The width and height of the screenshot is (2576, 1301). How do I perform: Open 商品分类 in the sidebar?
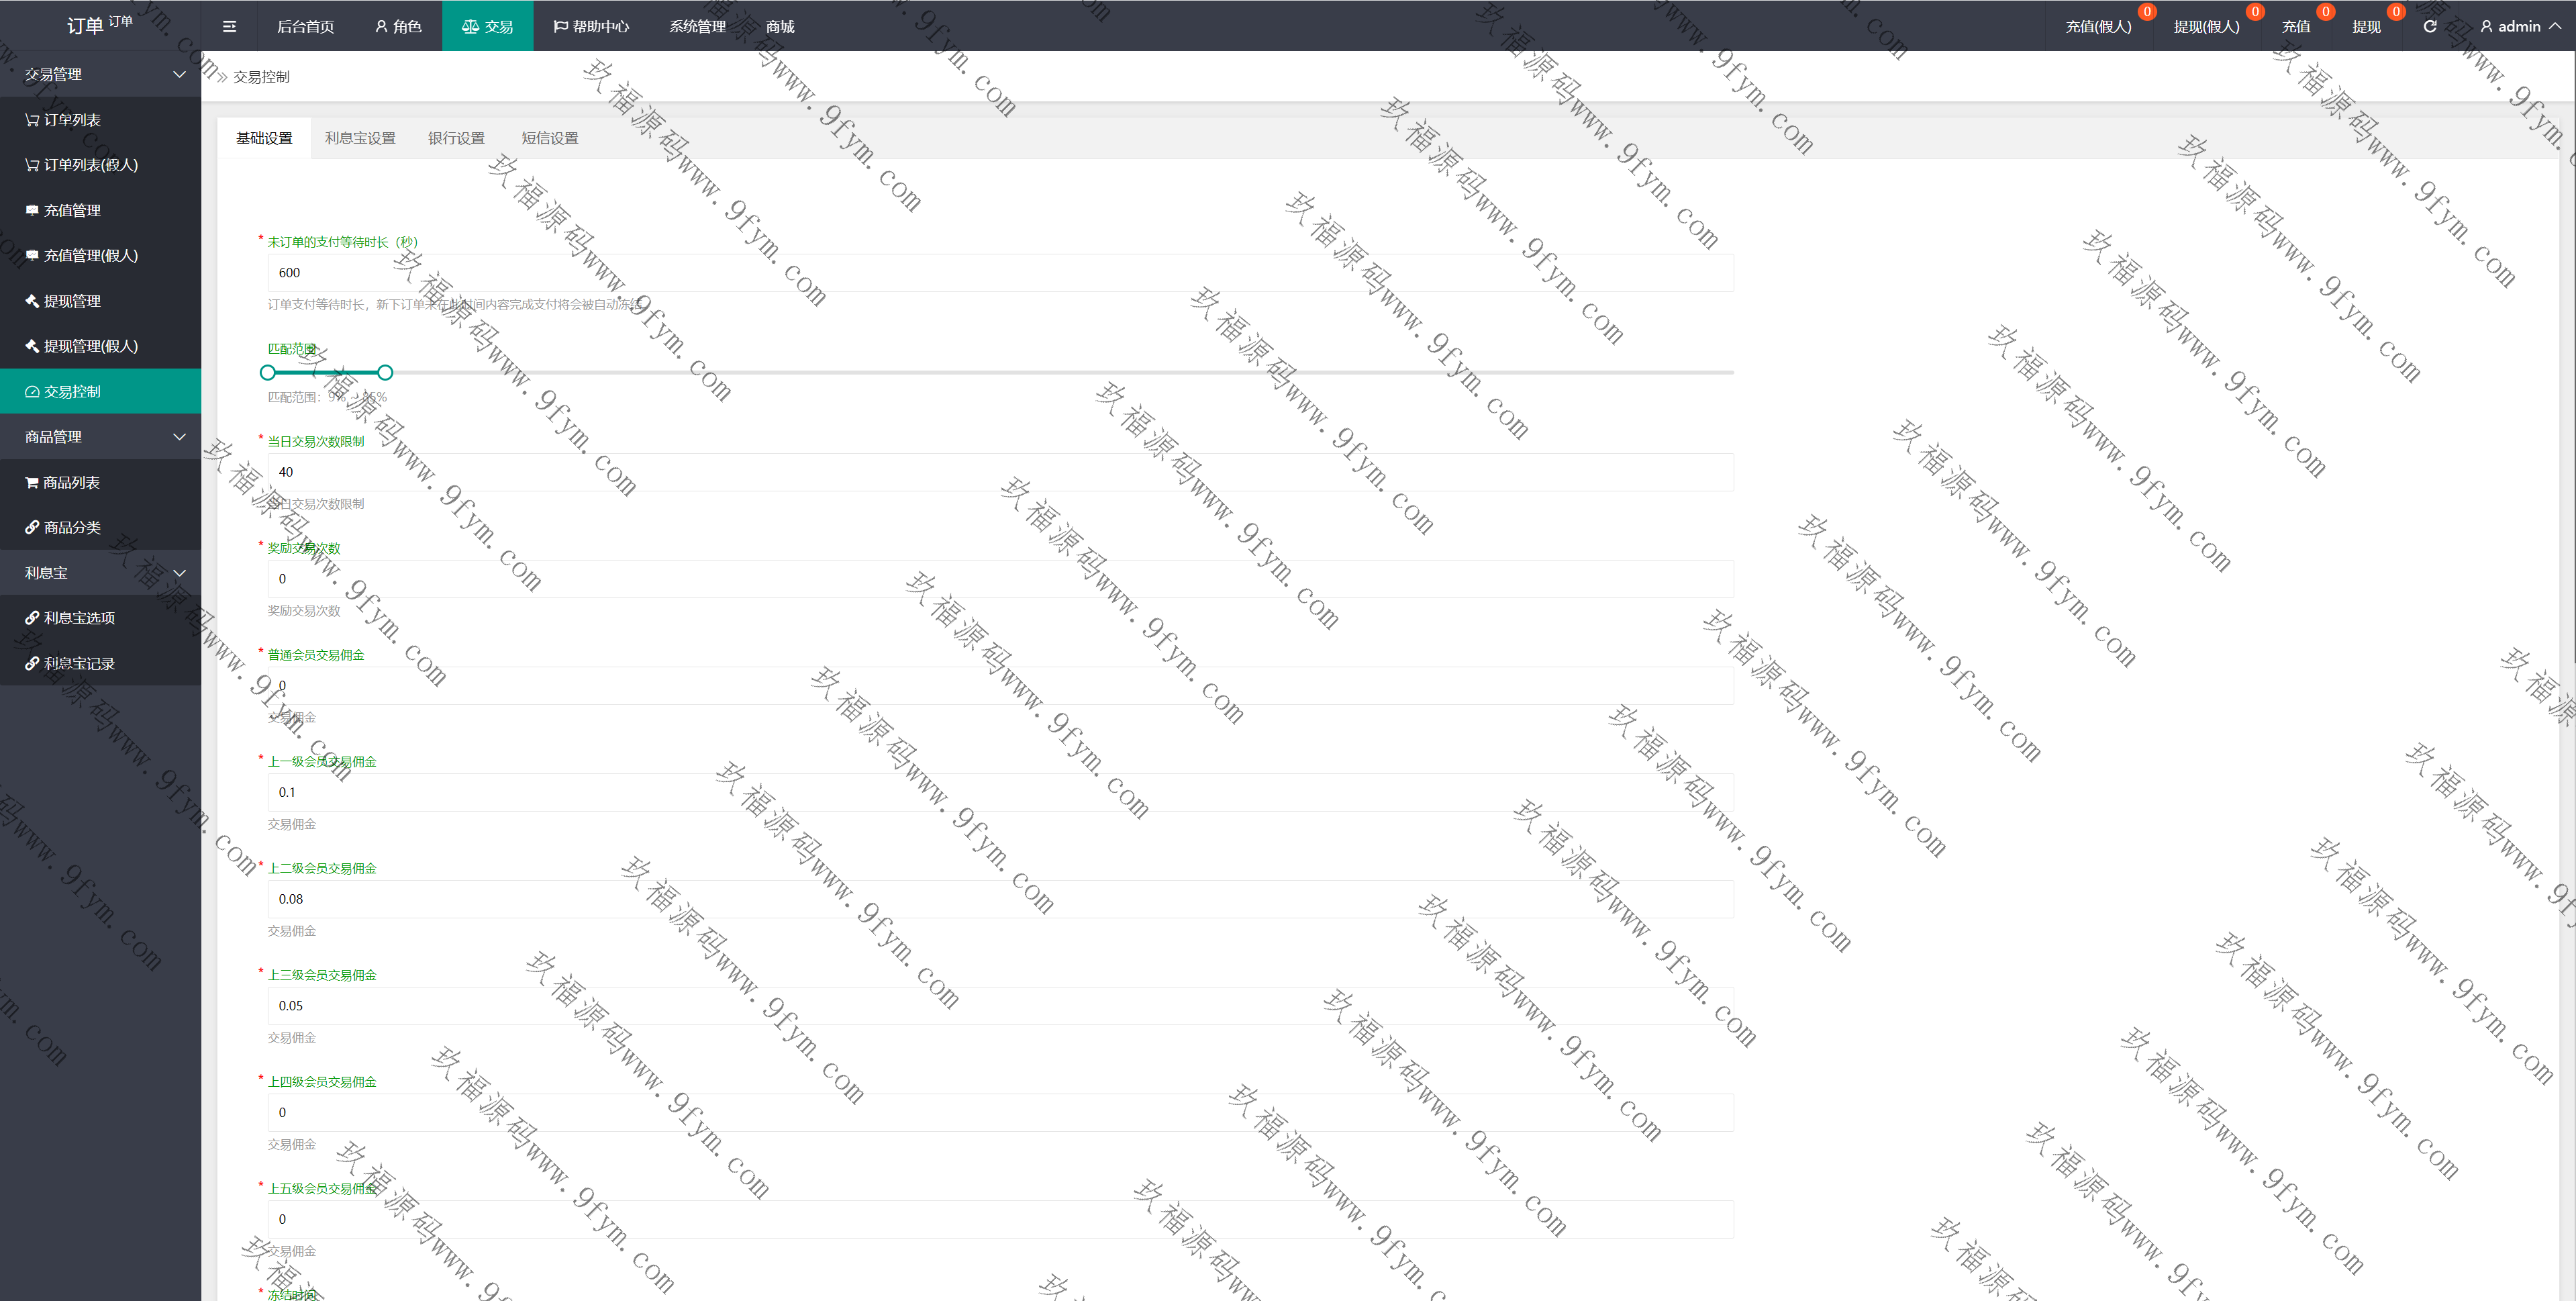coord(72,527)
